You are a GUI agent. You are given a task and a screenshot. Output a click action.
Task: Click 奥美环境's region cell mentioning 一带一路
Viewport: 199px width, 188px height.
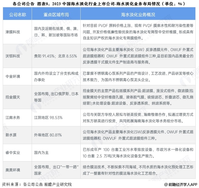point(56,170)
